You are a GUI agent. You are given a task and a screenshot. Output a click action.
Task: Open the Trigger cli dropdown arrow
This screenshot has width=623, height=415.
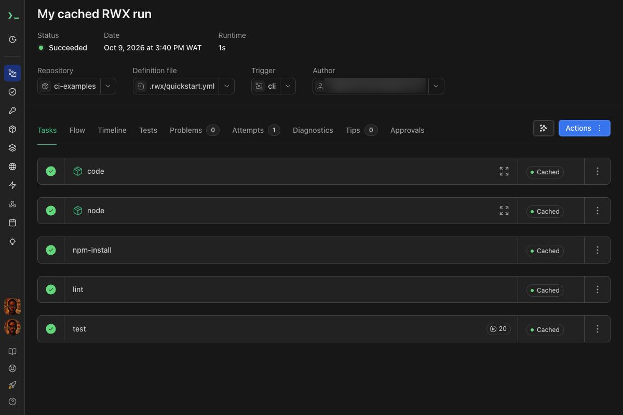click(288, 86)
